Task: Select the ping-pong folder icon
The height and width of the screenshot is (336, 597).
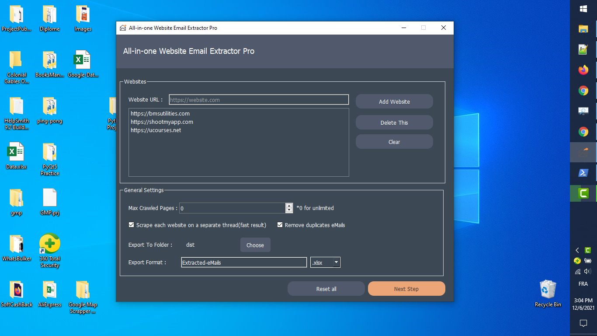Action: (49, 110)
